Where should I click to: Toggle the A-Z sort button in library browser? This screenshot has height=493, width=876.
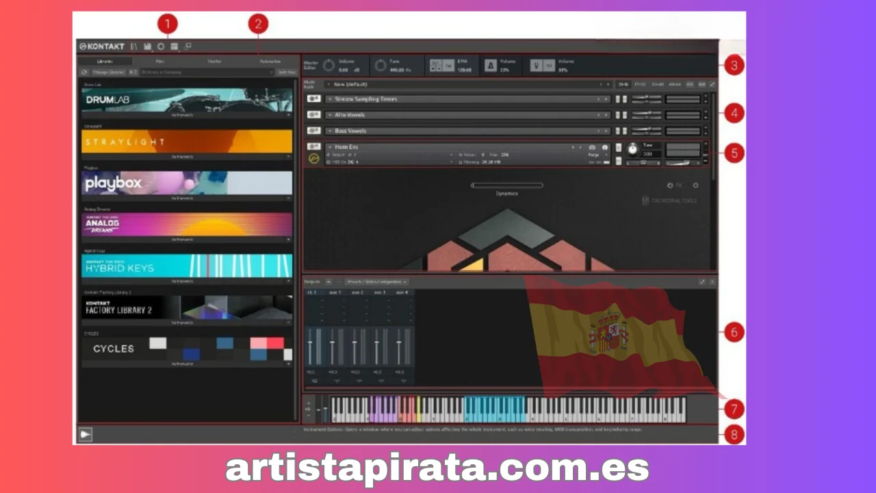pyautogui.click(x=133, y=72)
